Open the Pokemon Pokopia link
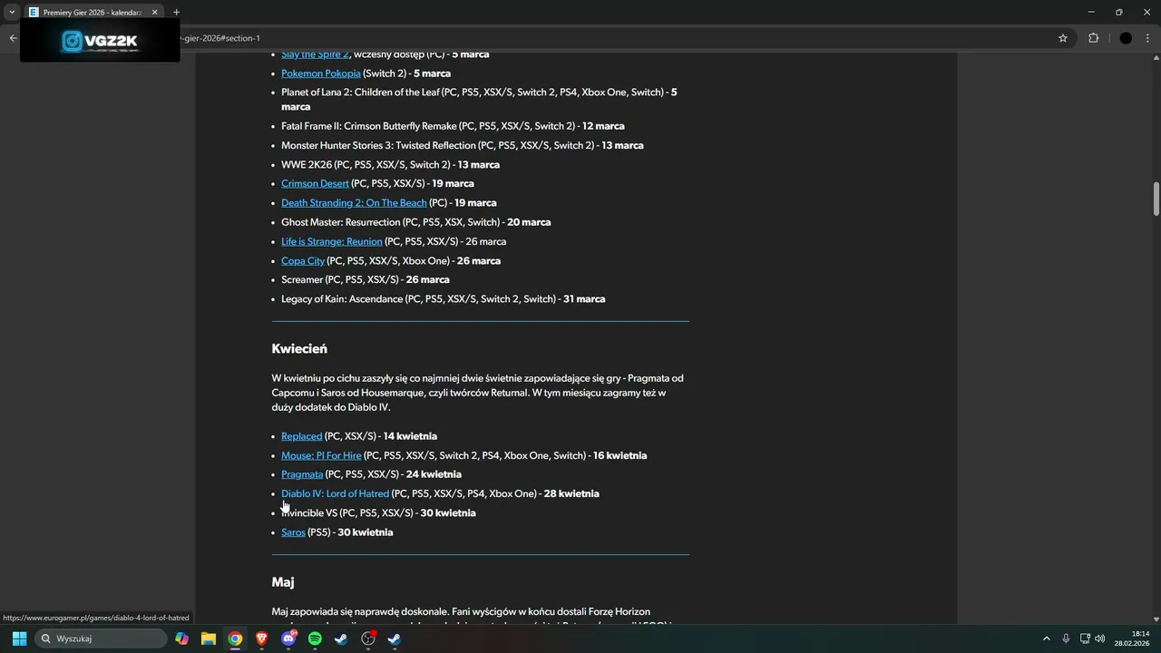The image size is (1161, 653). pos(321,73)
